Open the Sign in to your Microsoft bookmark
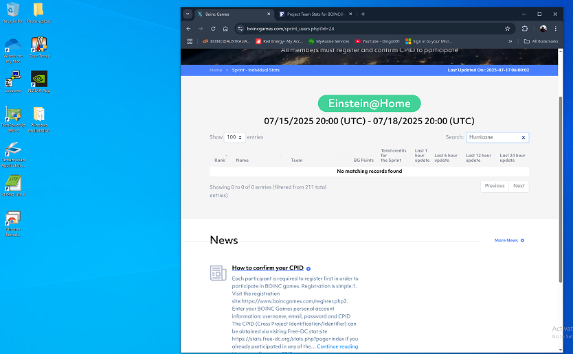Viewport: 573px width, 354px height. click(x=428, y=41)
